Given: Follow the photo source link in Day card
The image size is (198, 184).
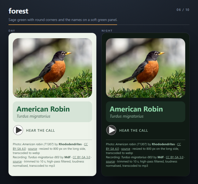Looking at the screenshot, I should click(32, 149).
